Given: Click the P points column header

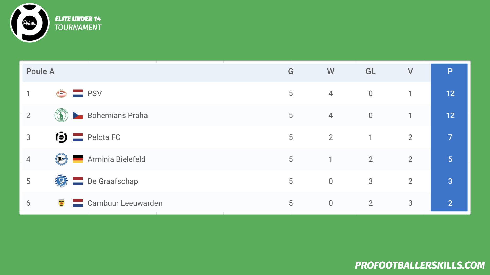Looking at the screenshot, I should point(450,71).
